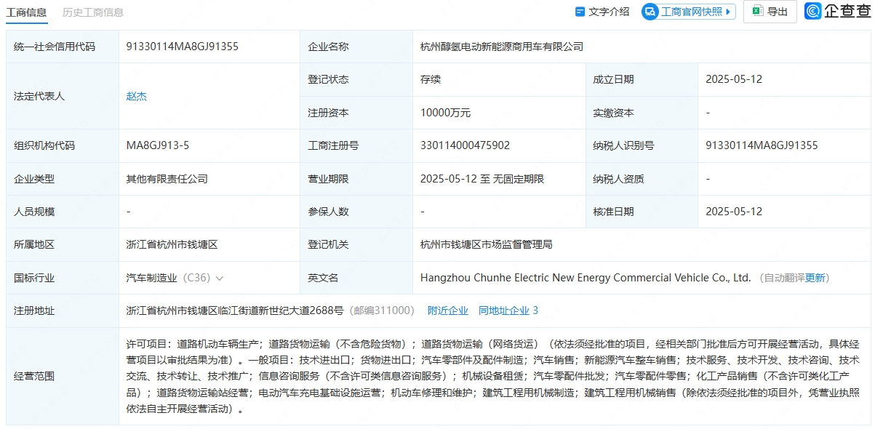Click region value 浙江省杭州市钱塘区
Screen dimensions: 875x429
[172, 244]
